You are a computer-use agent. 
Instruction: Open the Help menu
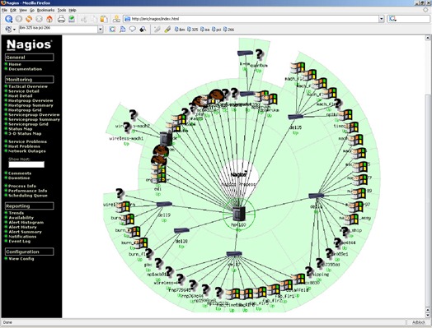coord(73,10)
